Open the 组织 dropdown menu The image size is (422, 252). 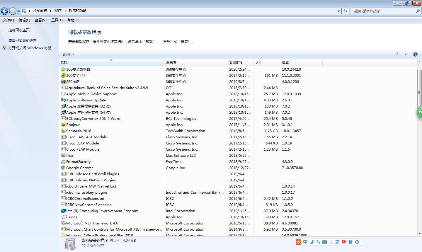click(68, 54)
